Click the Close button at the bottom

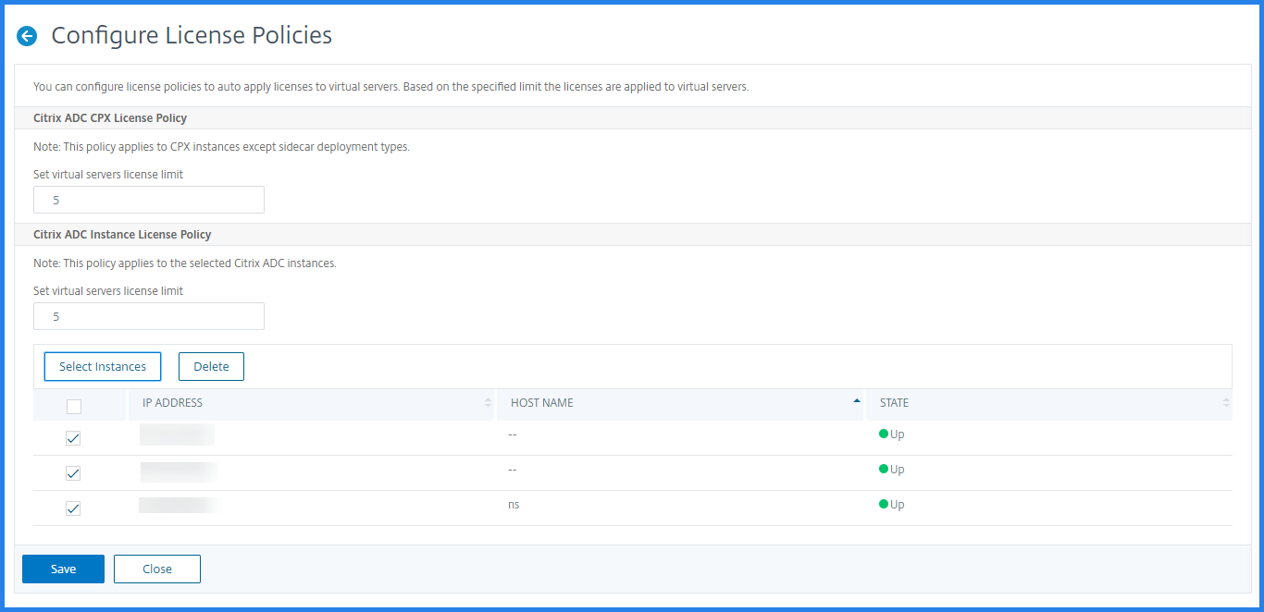pos(157,569)
